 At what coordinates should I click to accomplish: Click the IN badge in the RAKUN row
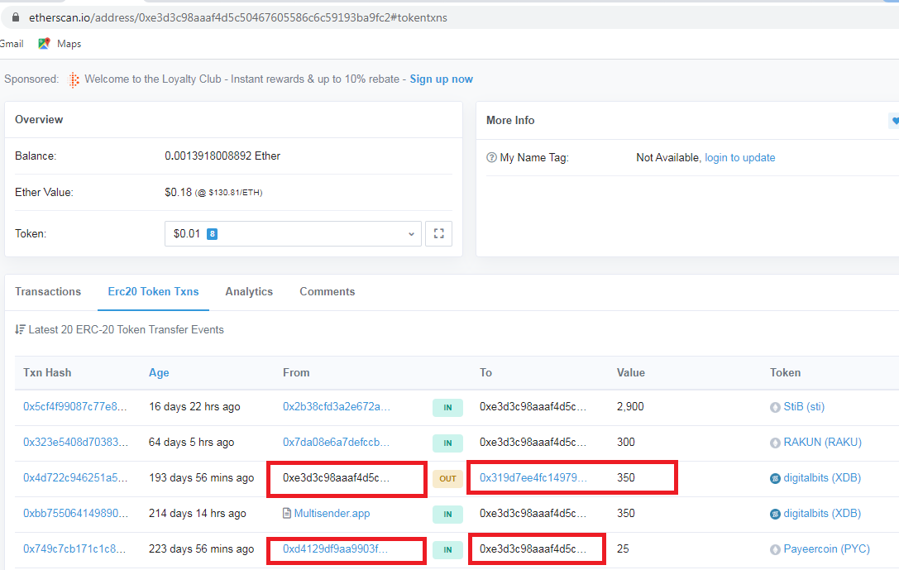point(447,443)
